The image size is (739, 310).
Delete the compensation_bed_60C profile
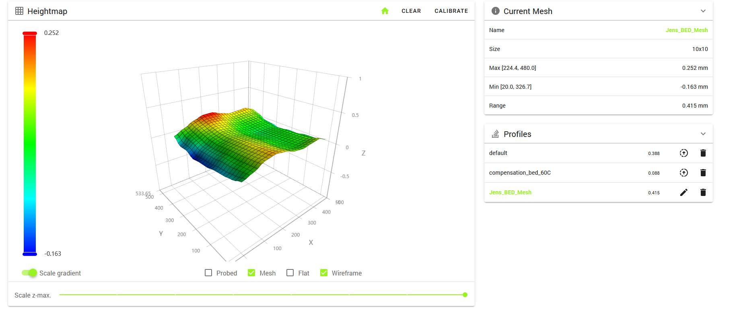703,173
